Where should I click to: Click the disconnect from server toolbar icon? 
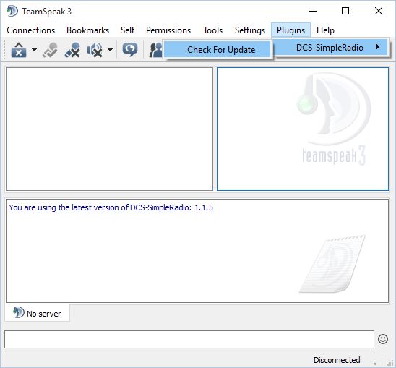tap(19, 50)
